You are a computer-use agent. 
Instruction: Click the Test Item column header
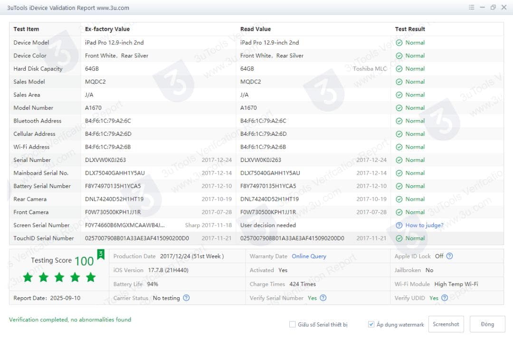click(x=26, y=29)
